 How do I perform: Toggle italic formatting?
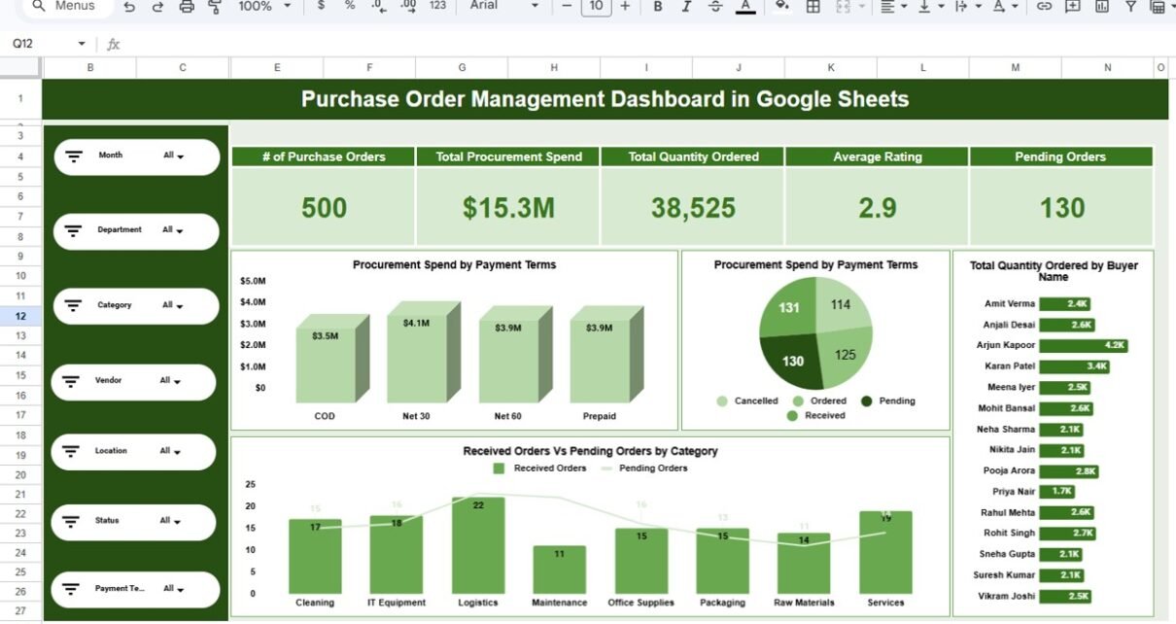[687, 7]
